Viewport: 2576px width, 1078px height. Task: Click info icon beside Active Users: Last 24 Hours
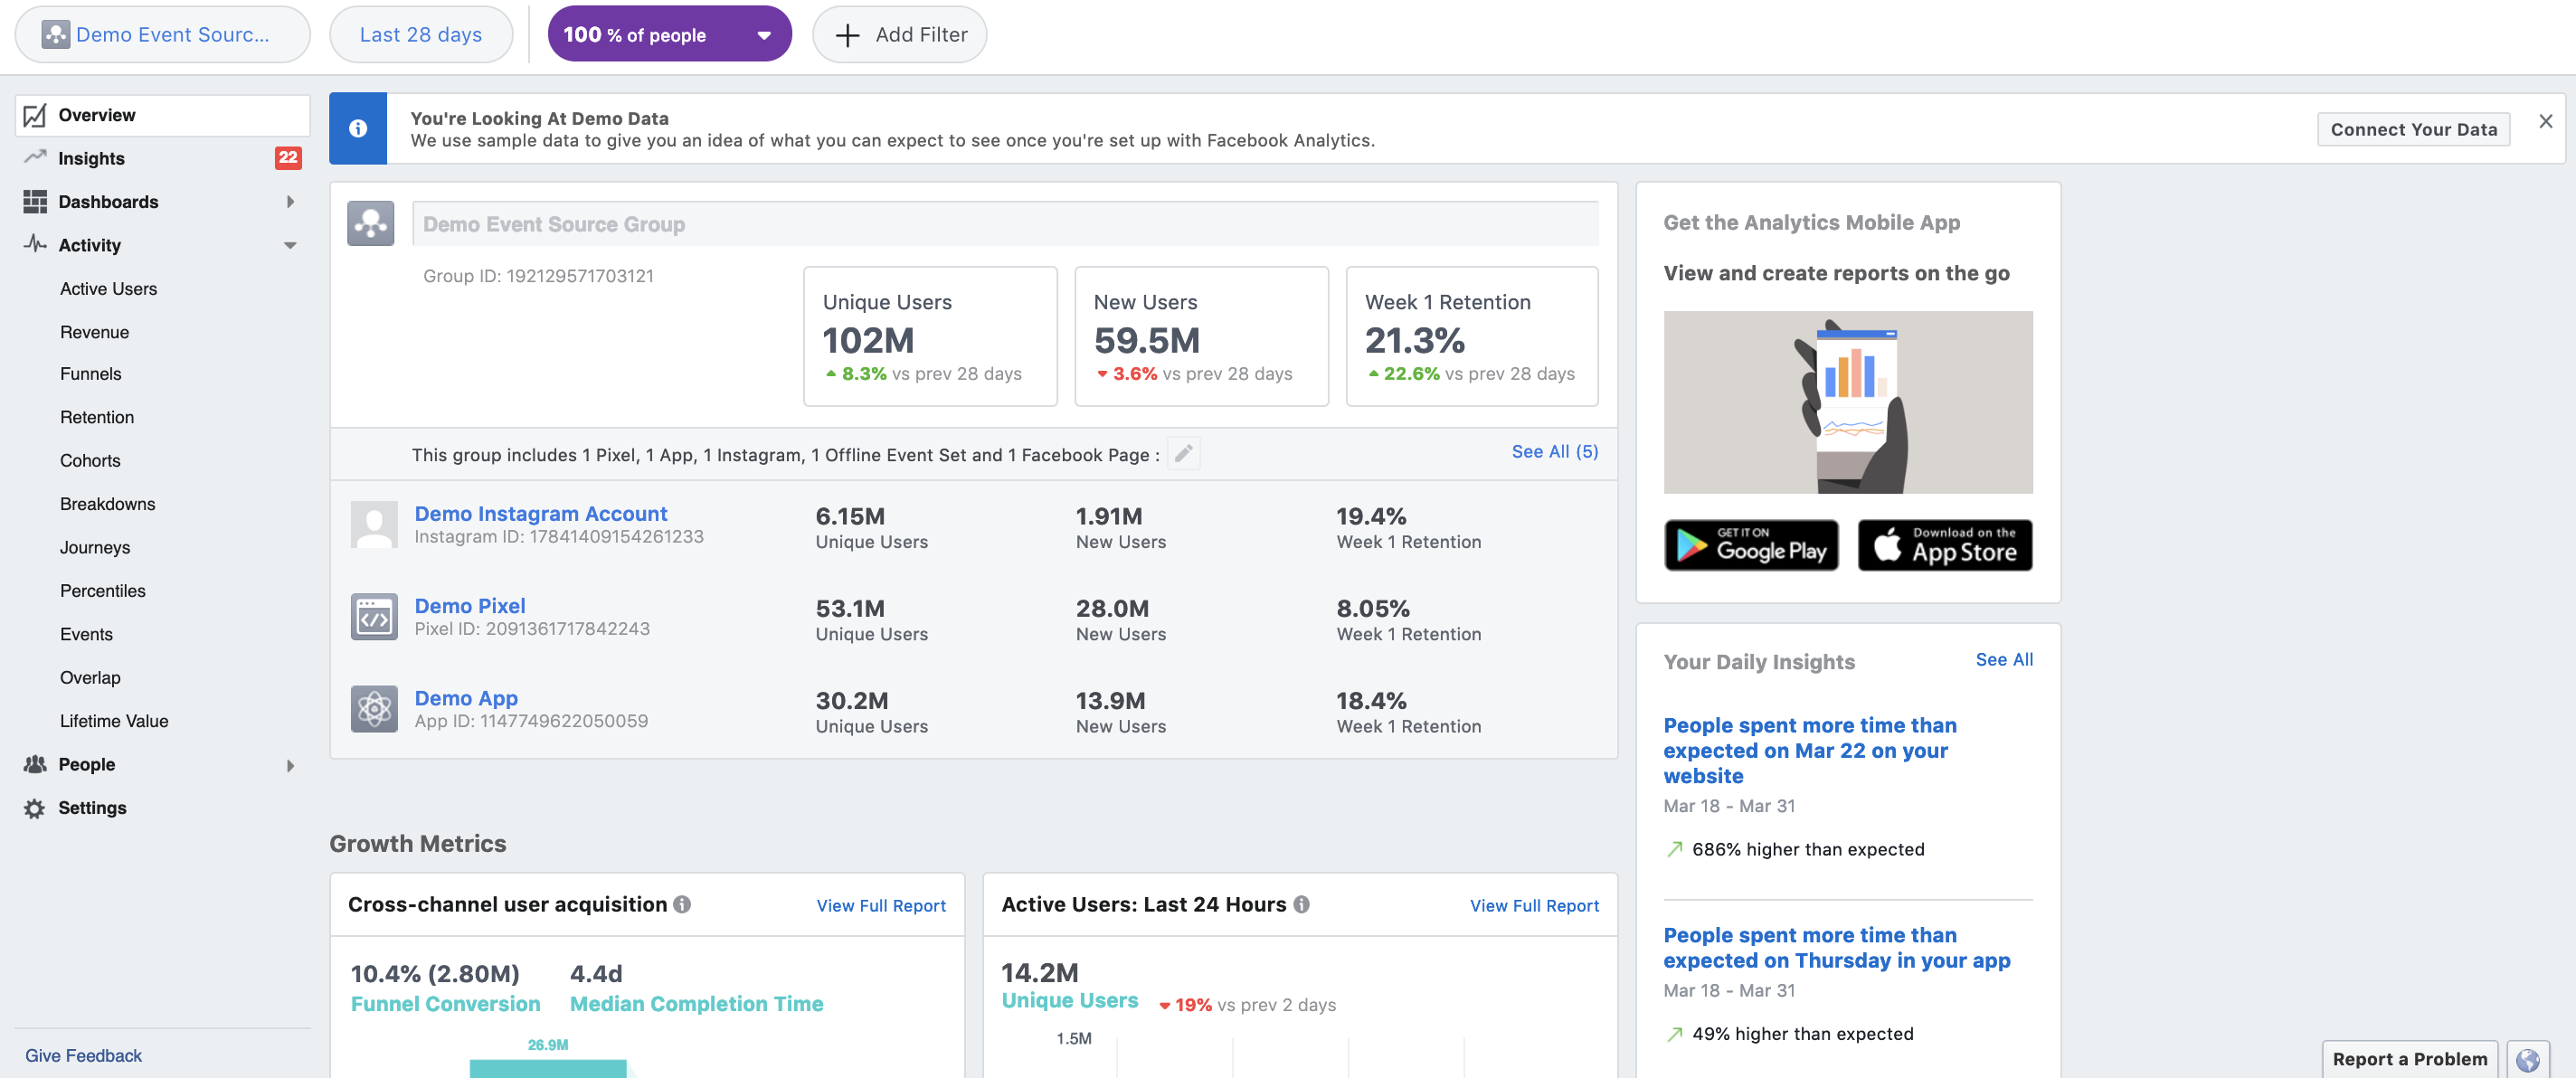[1301, 905]
